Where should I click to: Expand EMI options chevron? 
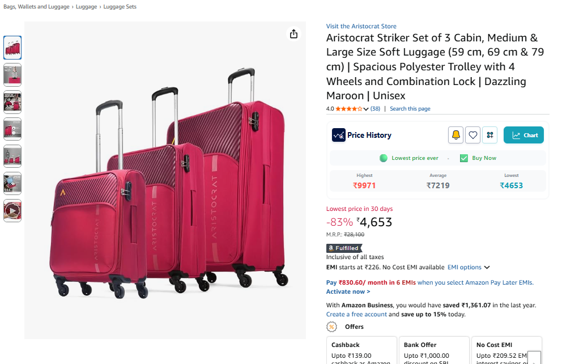487,268
